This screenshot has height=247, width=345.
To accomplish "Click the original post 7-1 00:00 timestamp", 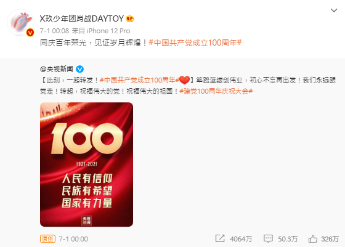I will click(x=73, y=239).
